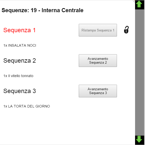
Task: Click the words Interna Centrale in the header
Action: point(62,10)
